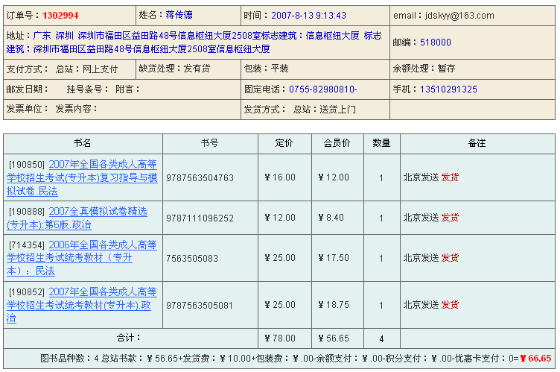Click total member price ¥56.65
The height and width of the screenshot is (372, 560).
(x=334, y=338)
